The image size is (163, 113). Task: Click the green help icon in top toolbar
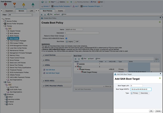click(x=68, y=2)
